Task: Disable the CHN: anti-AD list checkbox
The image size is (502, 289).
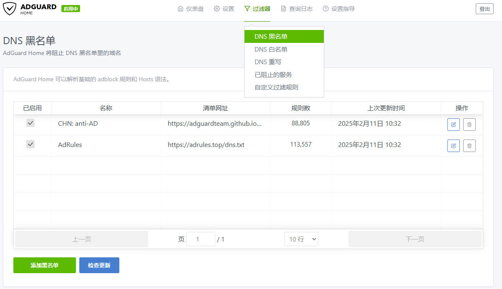Action: coord(30,123)
